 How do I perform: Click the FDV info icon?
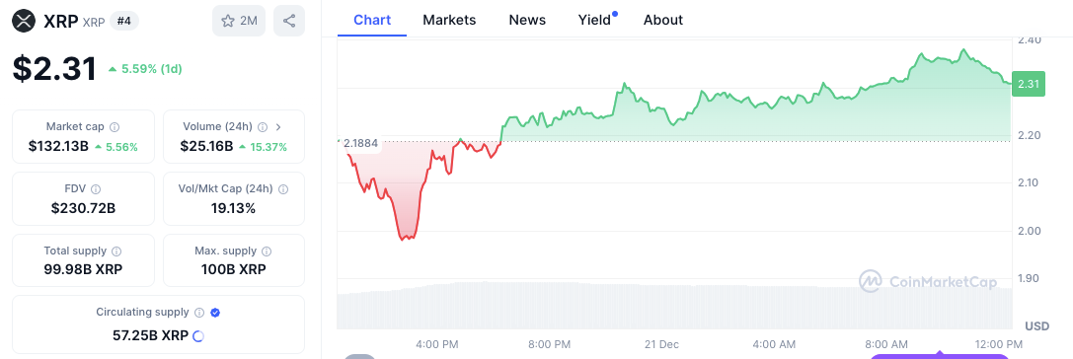click(96, 189)
